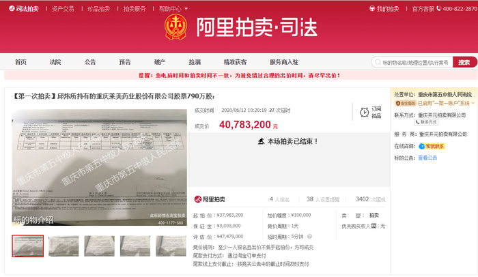The image size is (478, 277).
Task: Select the fourth thumbnail image
Action: 135,246
